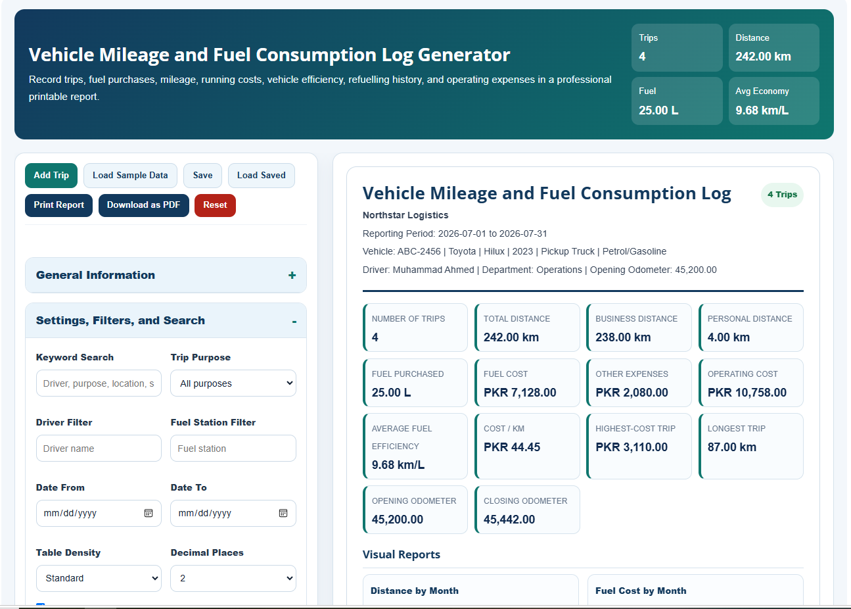Click the Reporting Period line
Image resolution: width=851 pixels, height=609 pixels.
(x=455, y=233)
